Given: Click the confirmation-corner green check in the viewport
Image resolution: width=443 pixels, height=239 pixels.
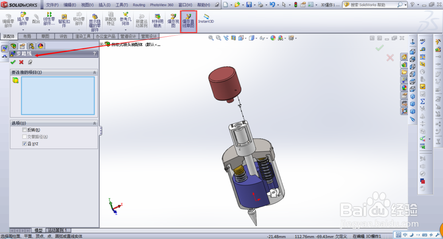Looking at the screenshot, I should tap(380, 48).
